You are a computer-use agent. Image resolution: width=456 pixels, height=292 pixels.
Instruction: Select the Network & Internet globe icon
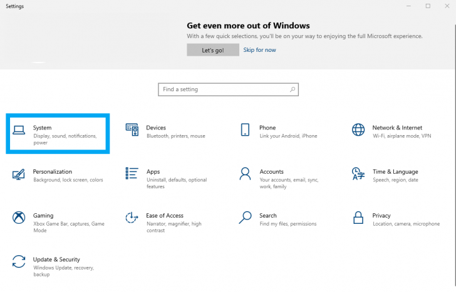pyautogui.click(x=358, y=129)
